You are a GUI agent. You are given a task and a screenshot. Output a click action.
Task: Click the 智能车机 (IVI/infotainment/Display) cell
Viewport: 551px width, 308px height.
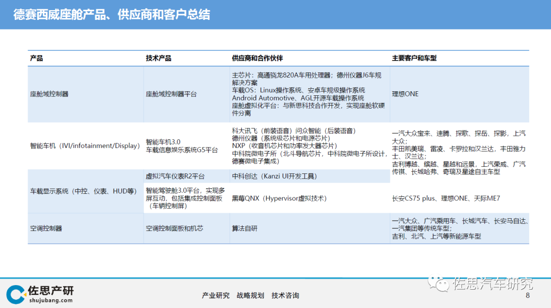(x=85, y=146)
